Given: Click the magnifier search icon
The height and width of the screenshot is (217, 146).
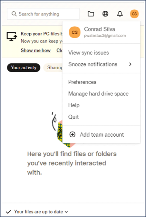Looking at the screenshot, I should click(14, 14).
